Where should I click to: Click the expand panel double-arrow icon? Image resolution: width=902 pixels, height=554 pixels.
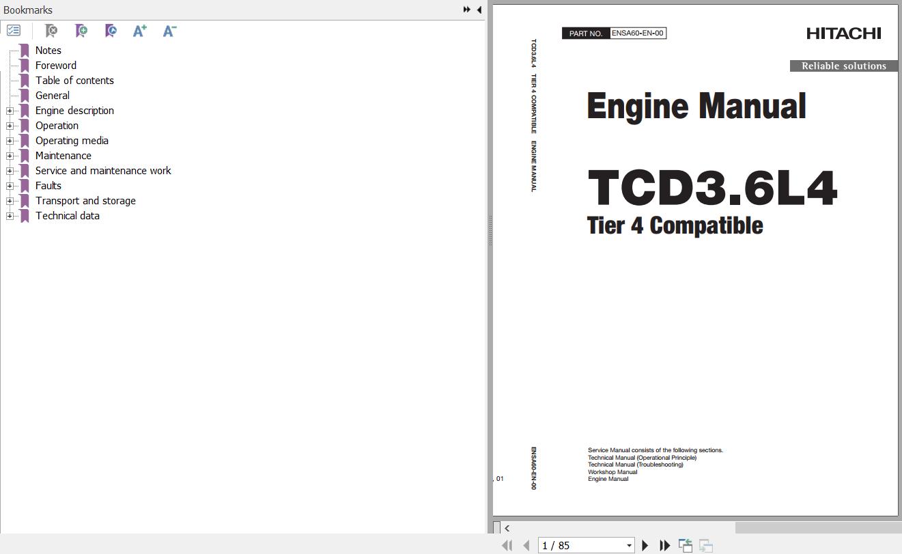point(467,10)
